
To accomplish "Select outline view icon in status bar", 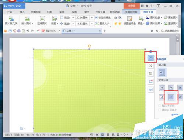I will click(108, 134).
